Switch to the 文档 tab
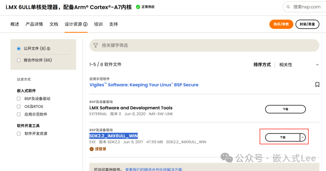The image size is (326, 171). coord(54,24)
